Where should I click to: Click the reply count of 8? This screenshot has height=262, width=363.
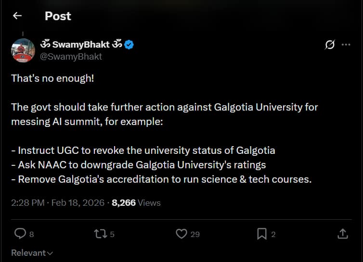tap(31, 235)
